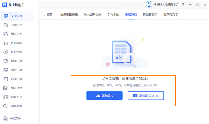Select the 票证识别 icon in sidebar

click(6, 34)
